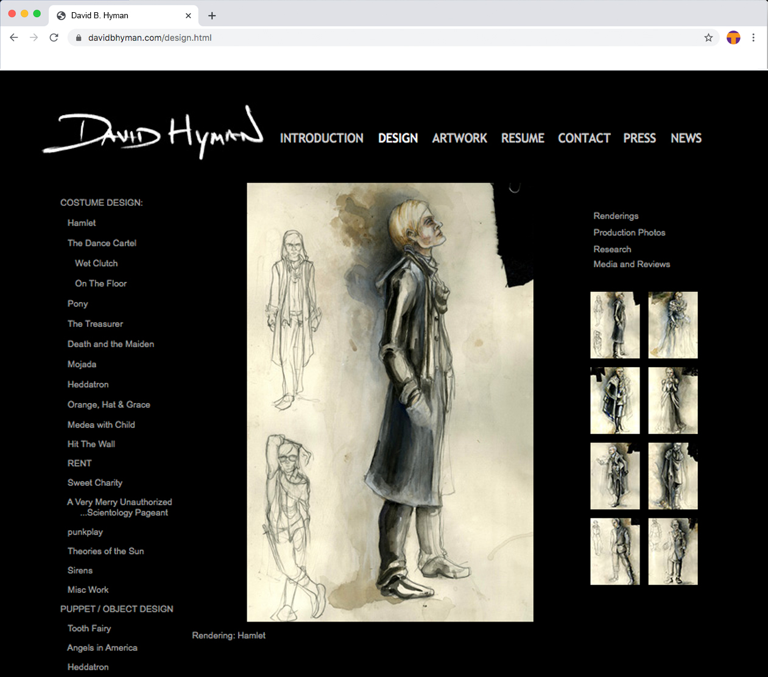The height and width of the screenshot is (677, 768).
Task: Open the PRESS page
Action: 639,138
